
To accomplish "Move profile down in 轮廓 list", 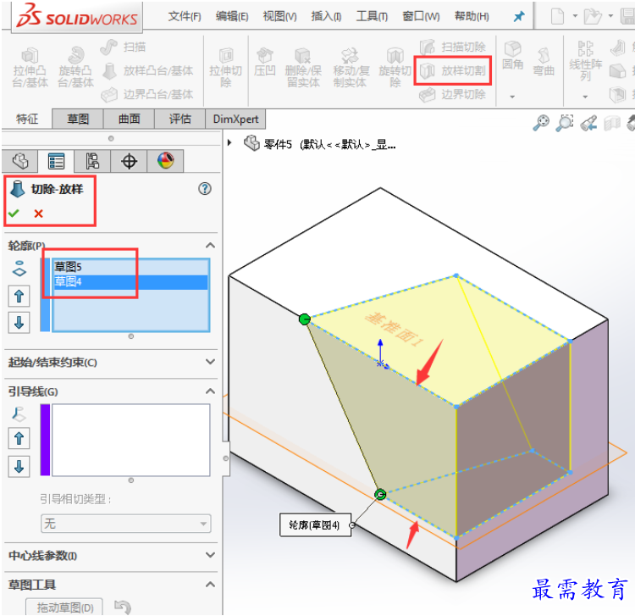I will [x=19, y=323].
